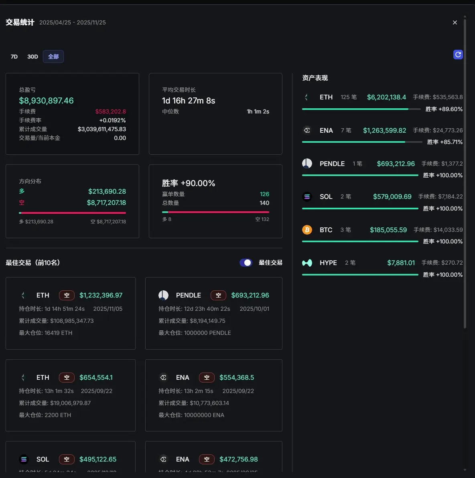475x478 pixels.
Task: Click the ENA icon in asset performance
Action: coord(307,130)
